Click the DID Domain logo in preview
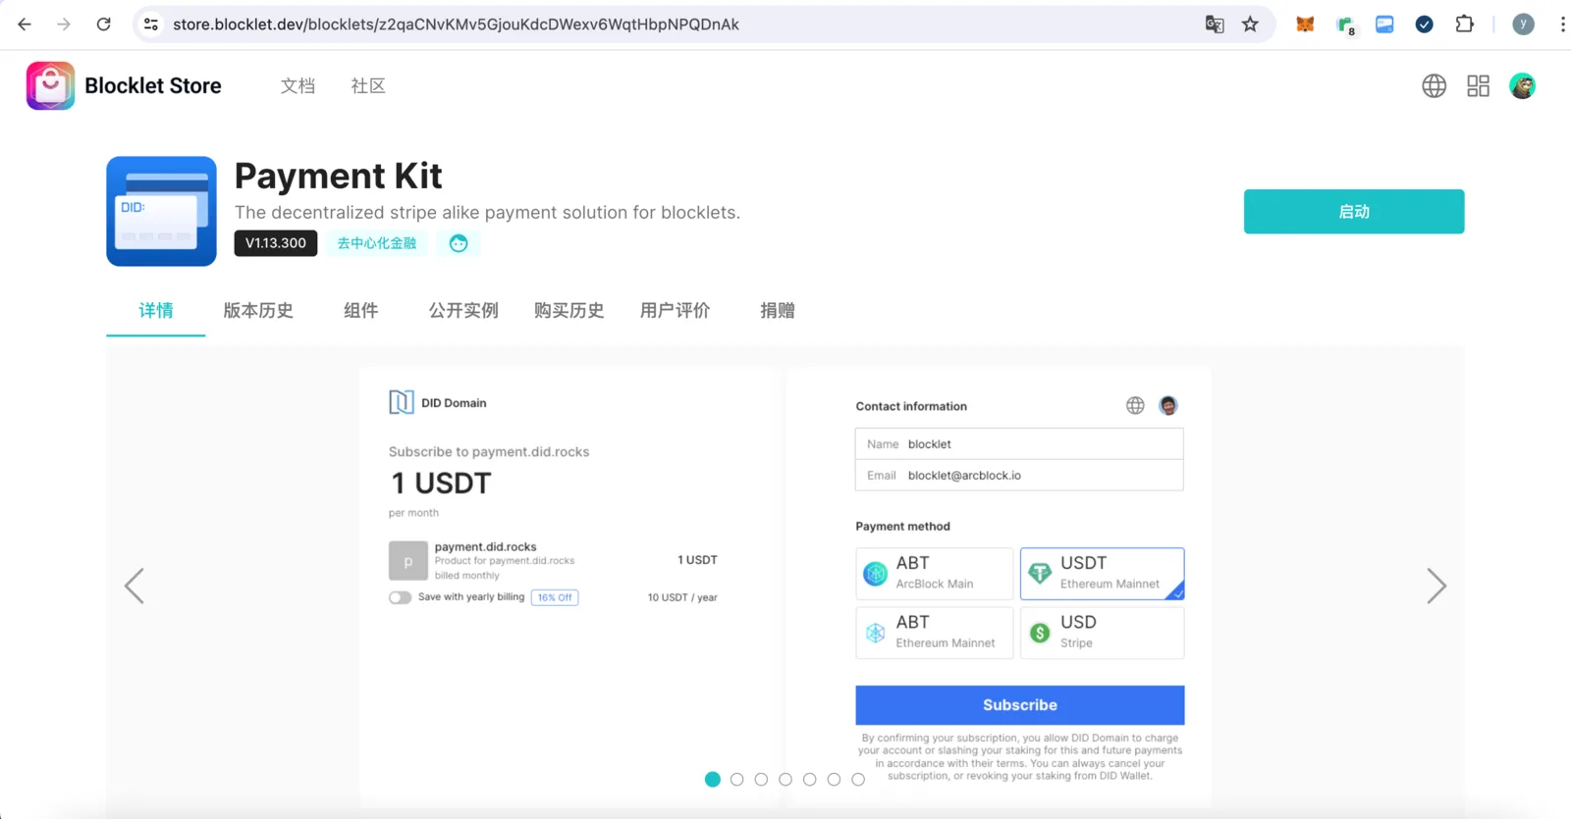 click(x=401, y=402)
